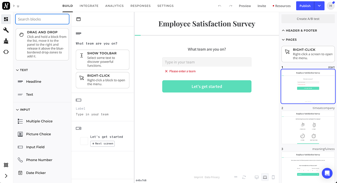Click the Preview button
This screenshot has height=183, width=337.
click(x=245, y=6)
